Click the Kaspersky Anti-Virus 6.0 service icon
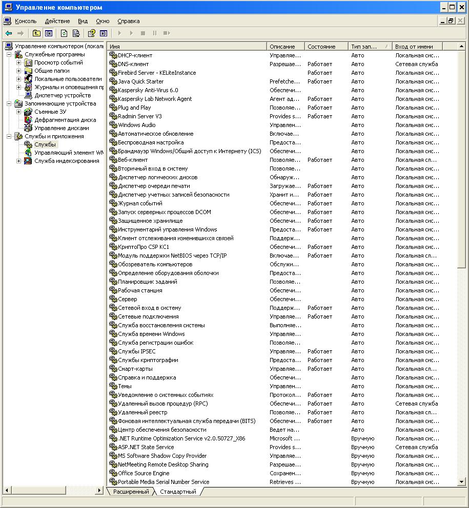This screenshot has height=508, width=469. tap(113, 90)
